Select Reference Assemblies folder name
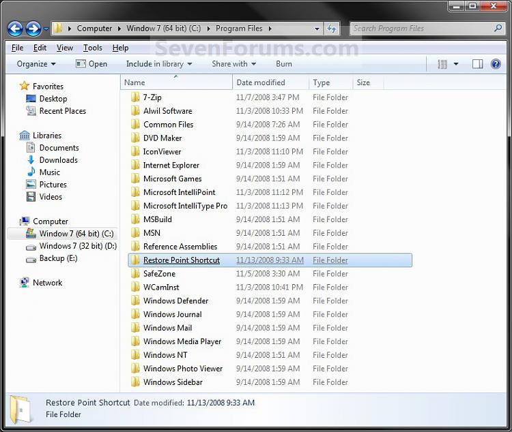The height and width of the screenshot is (432, 512). pos(180,247)
